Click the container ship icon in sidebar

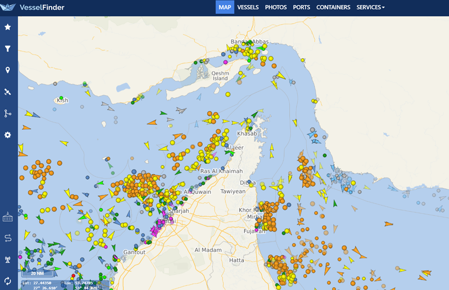click(8, 217)
